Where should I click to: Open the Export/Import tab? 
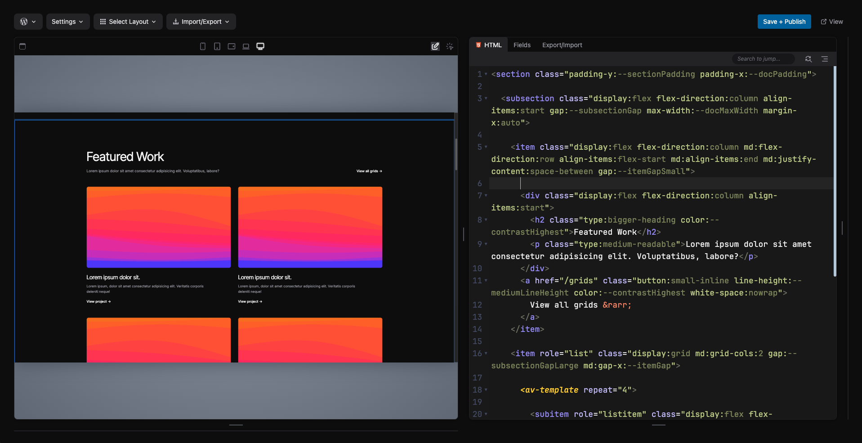pos(562,45)
